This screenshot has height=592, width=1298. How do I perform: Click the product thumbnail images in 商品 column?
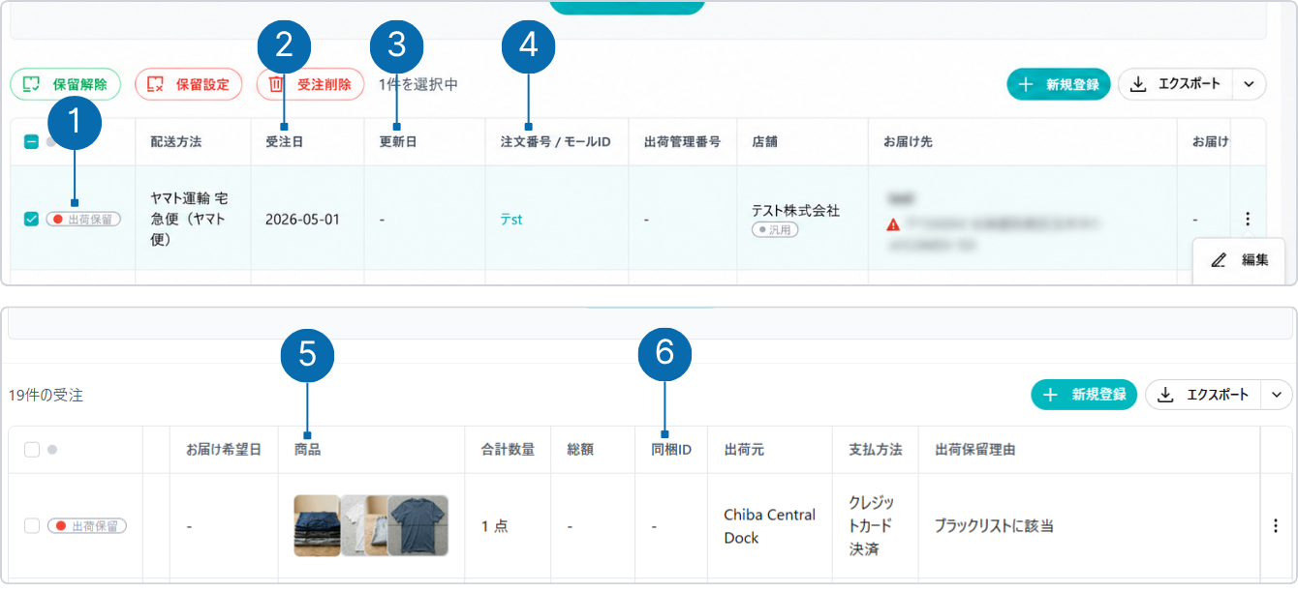click(x=371, y=525)
